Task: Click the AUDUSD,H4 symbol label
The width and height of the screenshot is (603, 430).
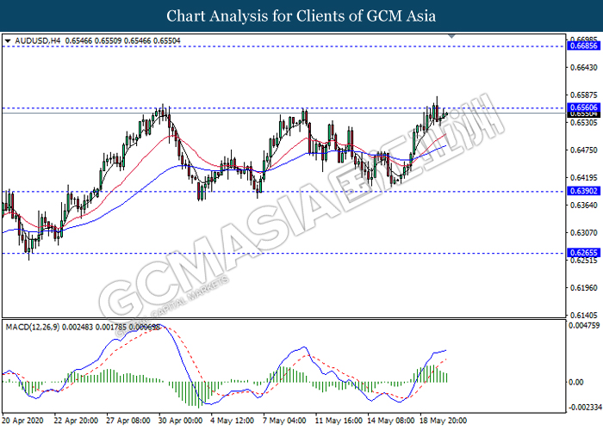Action: point(38,40)
